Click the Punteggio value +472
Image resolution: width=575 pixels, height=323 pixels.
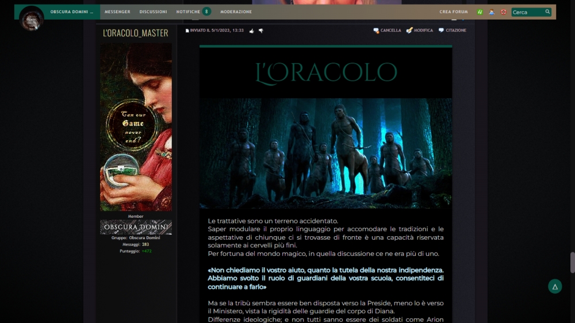click(147, 251)
